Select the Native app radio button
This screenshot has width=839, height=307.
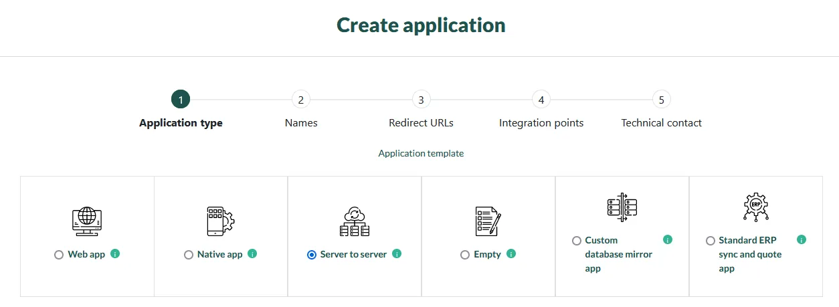(189, 255)
